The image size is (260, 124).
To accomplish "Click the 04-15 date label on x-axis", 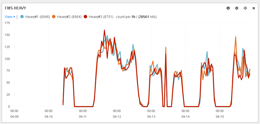I will tap(220, 117).
